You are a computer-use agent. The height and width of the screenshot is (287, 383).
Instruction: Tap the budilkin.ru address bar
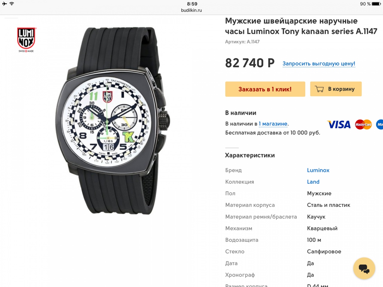[x=191, y=10]
